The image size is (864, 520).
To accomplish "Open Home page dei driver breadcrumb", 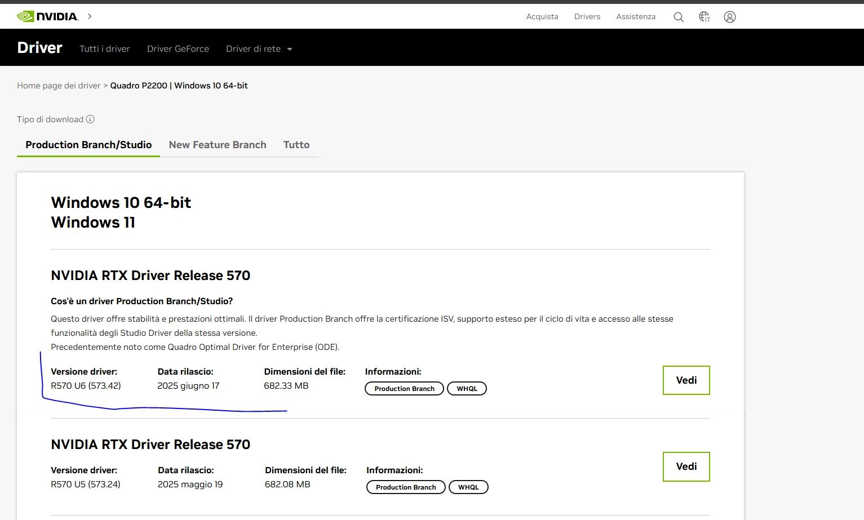I will (x=59, y=86).
